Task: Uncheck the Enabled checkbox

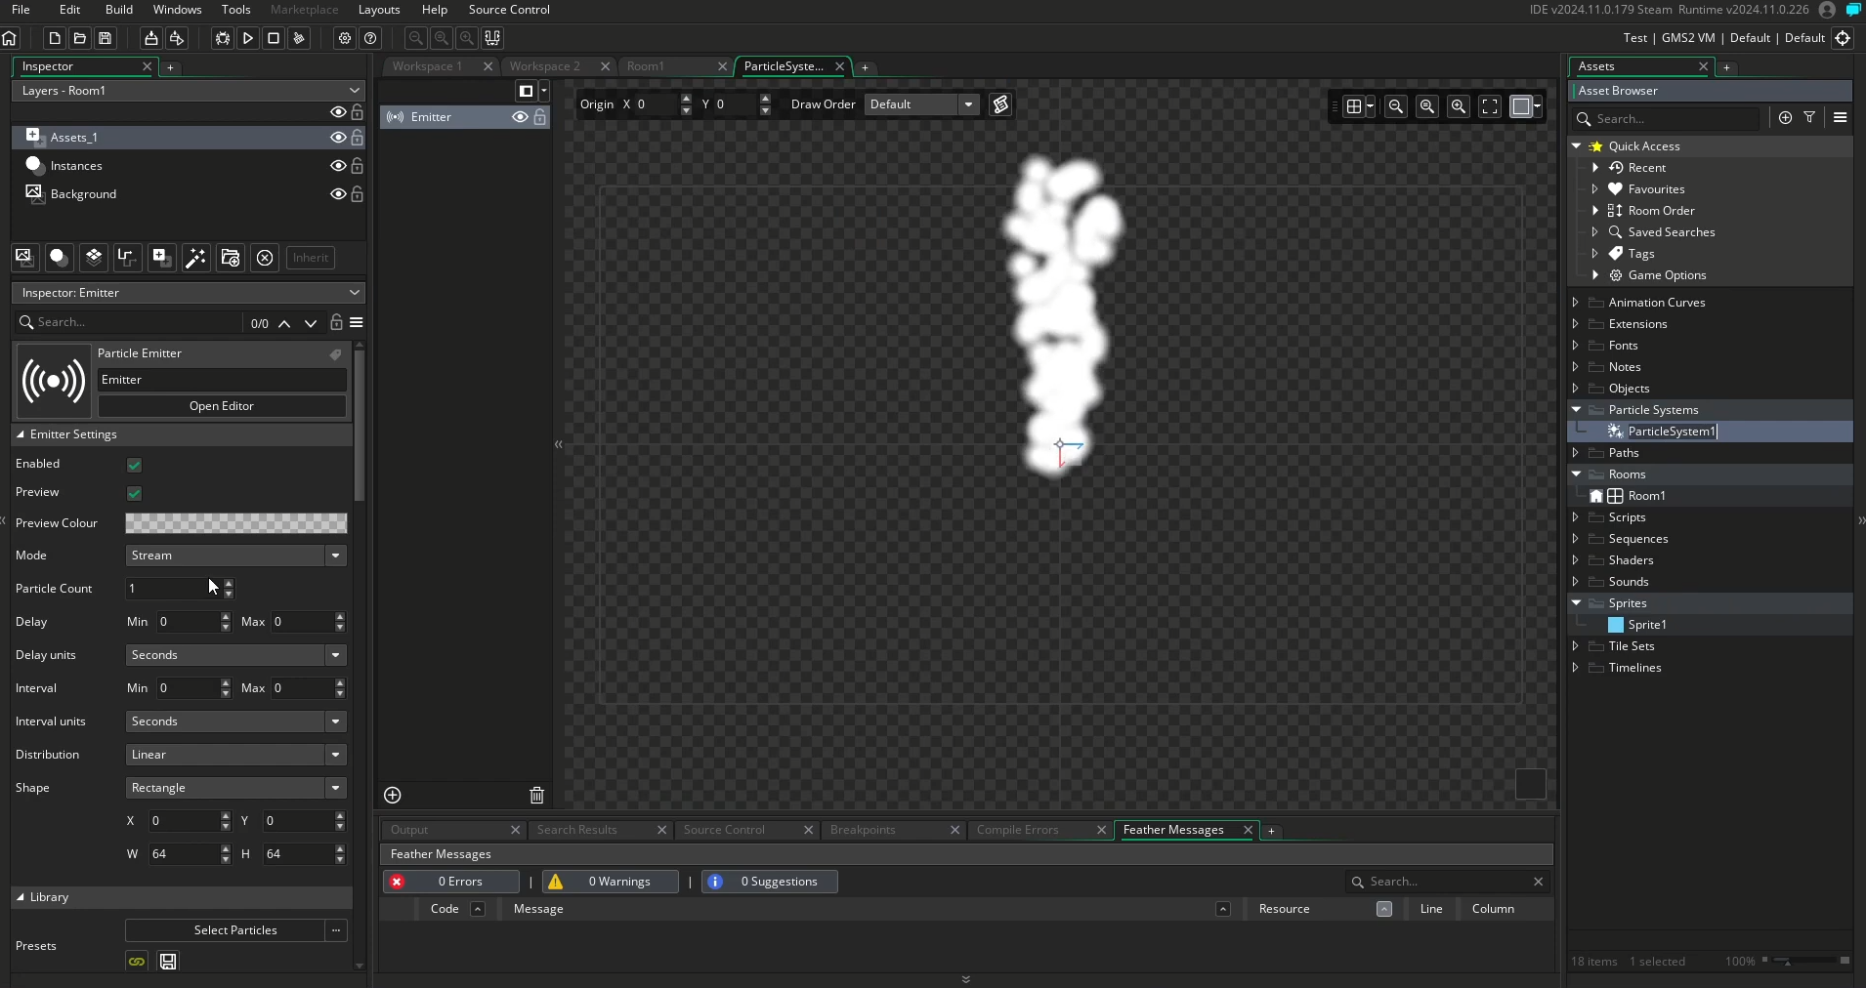Action: (x=135, y=465)
